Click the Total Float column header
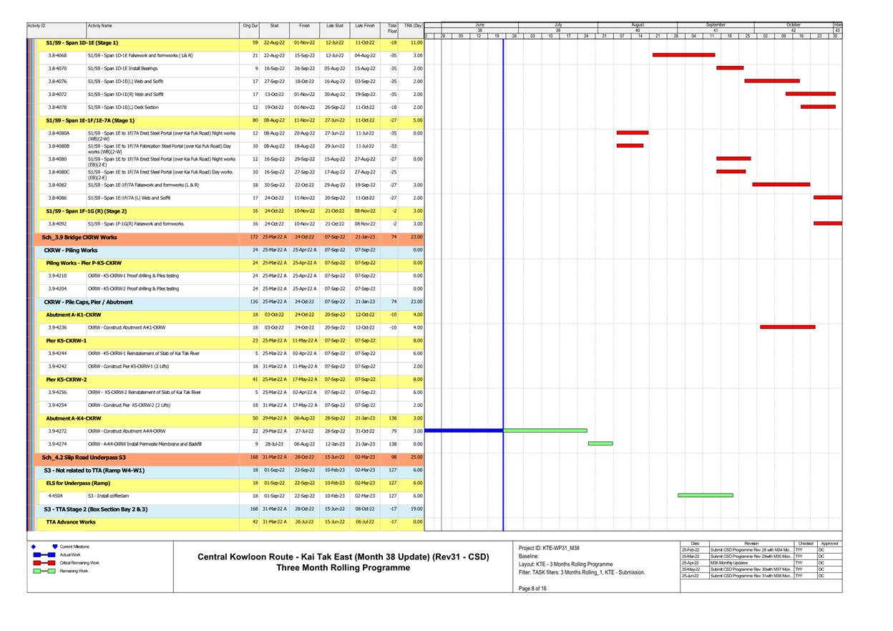 click(391, 28)
